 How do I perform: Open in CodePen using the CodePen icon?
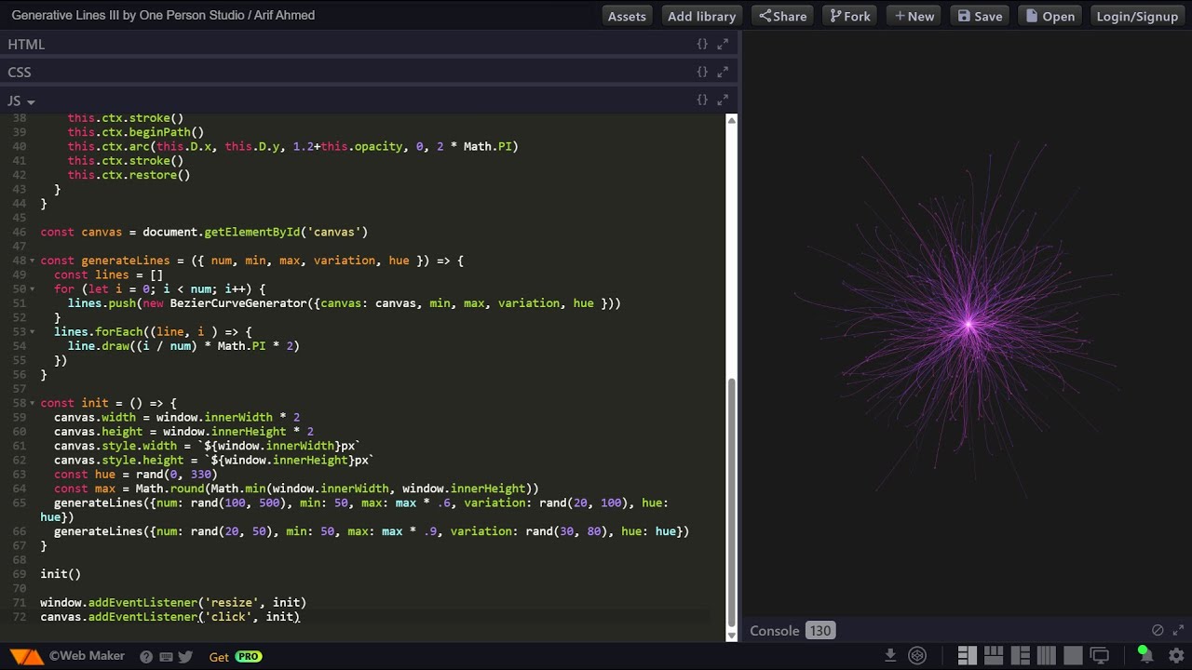[x=917, y=655]
